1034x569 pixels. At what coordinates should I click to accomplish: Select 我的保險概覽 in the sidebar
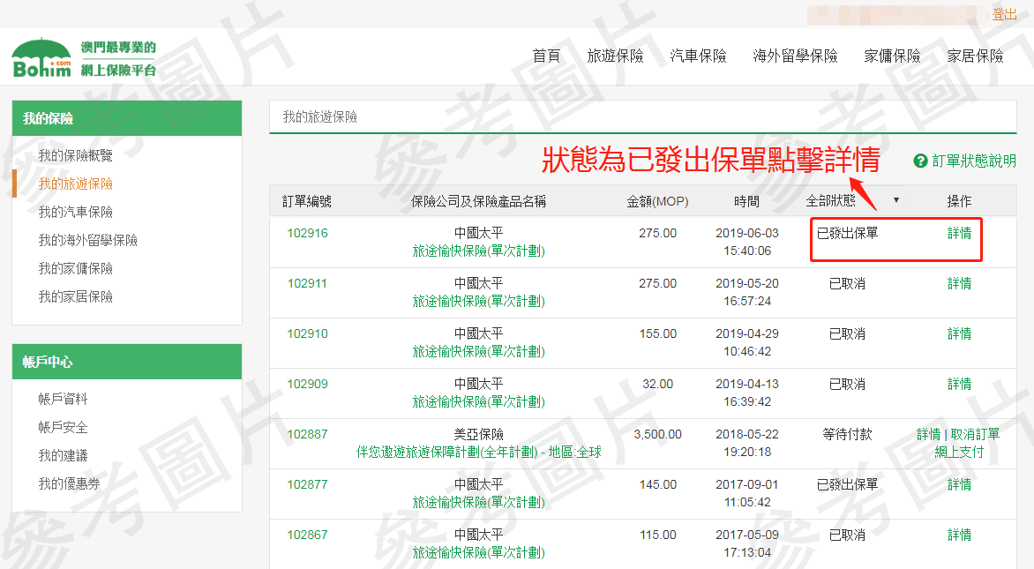[75, 155]
